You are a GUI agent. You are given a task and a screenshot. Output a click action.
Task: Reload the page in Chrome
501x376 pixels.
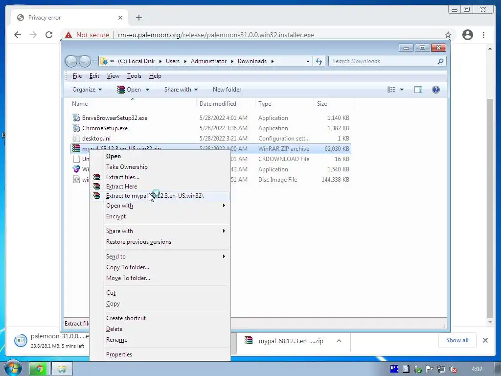point(49,35)
